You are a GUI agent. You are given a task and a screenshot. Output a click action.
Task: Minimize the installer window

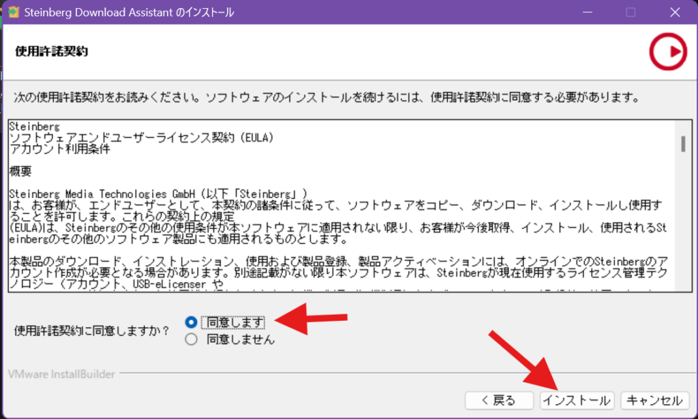click(588, 12)
